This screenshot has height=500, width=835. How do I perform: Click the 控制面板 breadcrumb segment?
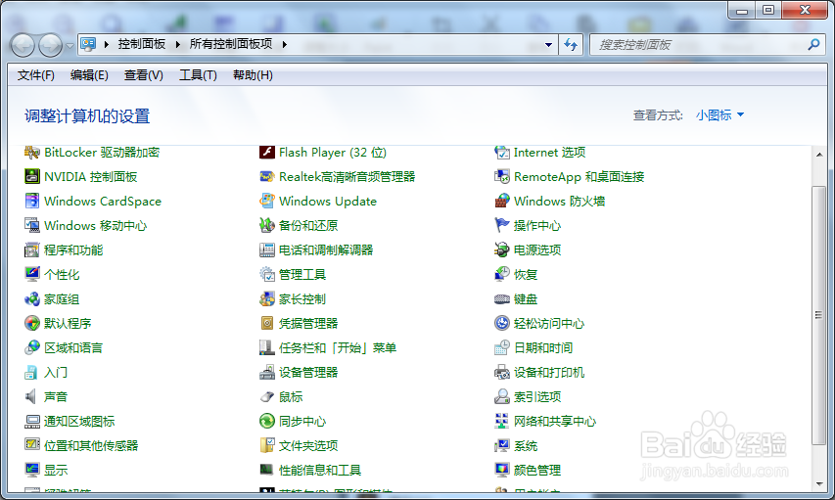tap(142, 44)
